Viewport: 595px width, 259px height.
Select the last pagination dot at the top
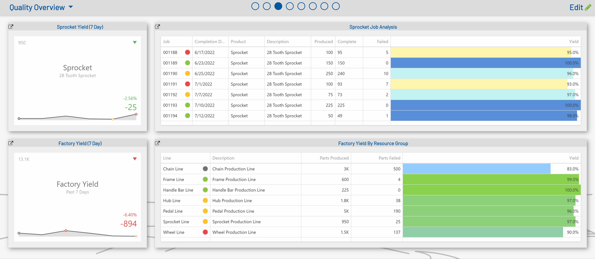click(x=336, y=6)
